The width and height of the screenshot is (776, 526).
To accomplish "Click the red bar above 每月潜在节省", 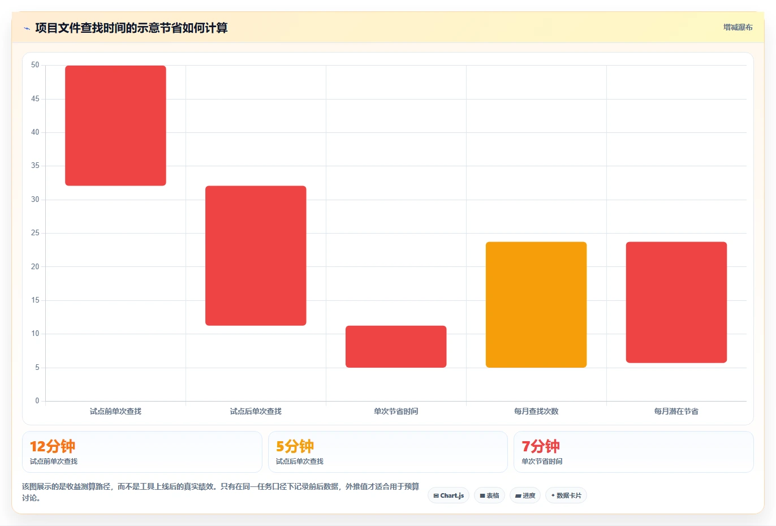I will 676,303.
